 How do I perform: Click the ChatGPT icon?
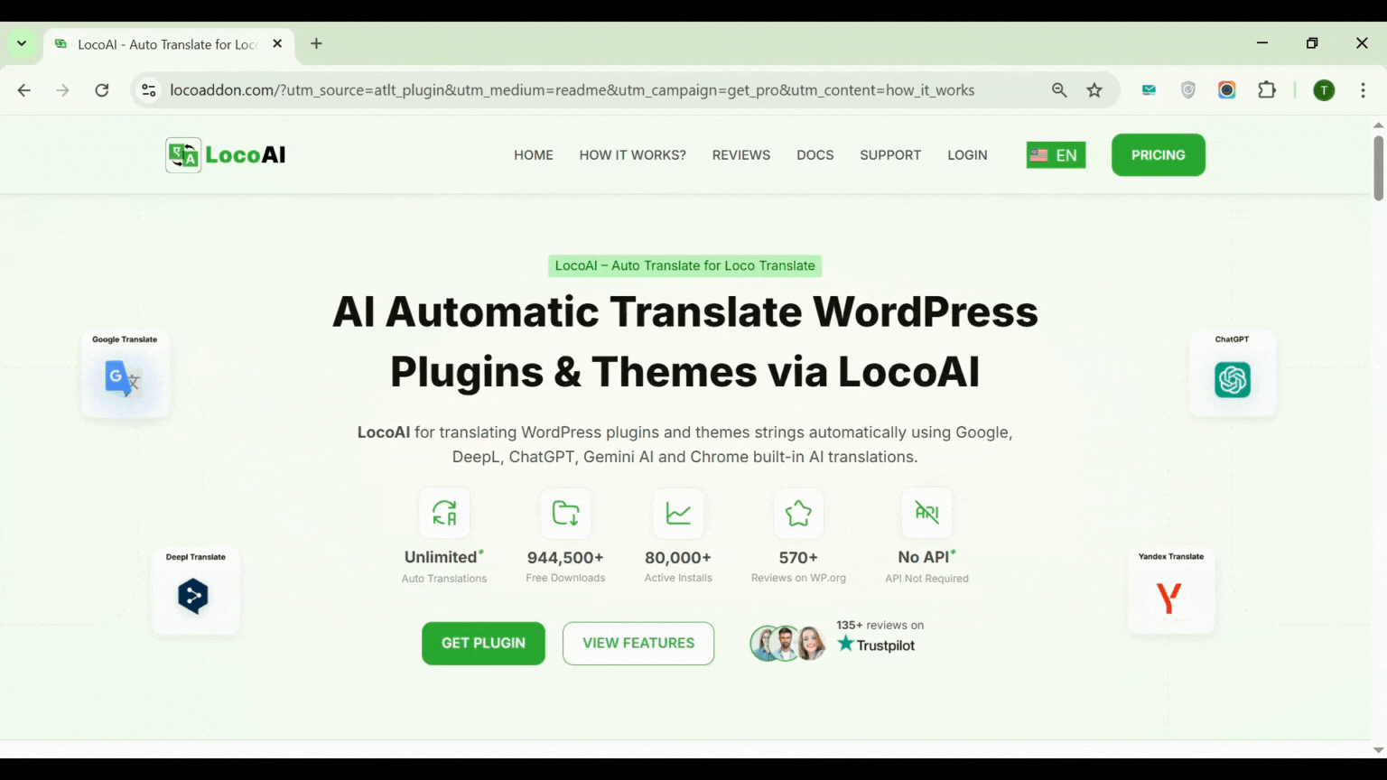[1232, 379]
